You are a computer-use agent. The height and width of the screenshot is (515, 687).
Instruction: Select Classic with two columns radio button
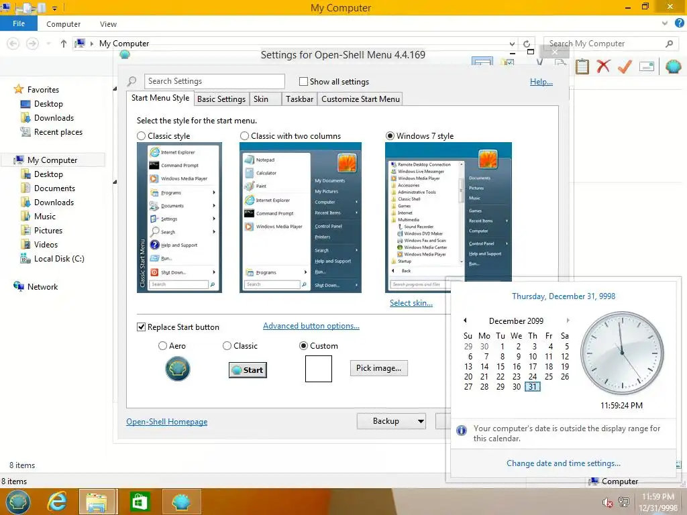[244, 135]
